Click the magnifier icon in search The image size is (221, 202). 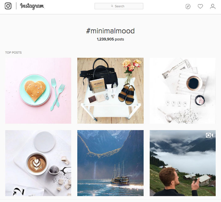point(112,6)
